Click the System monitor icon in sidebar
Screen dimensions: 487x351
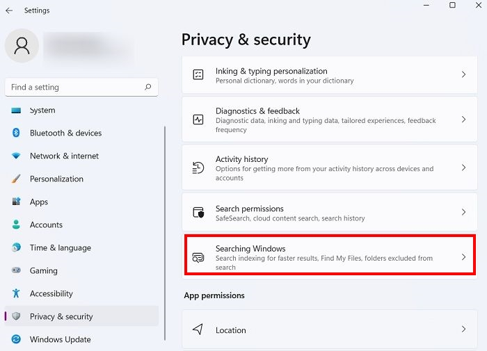[x=16, y=111]
